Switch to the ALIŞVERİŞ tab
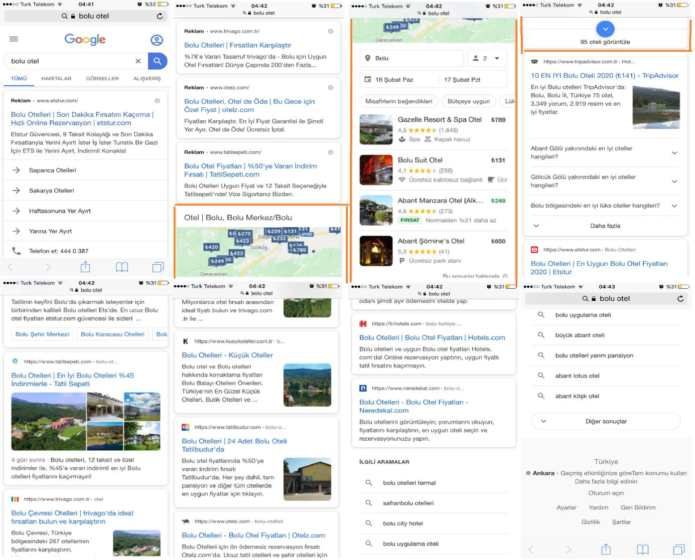Screen dimensions: 695x560 point(147,79)
